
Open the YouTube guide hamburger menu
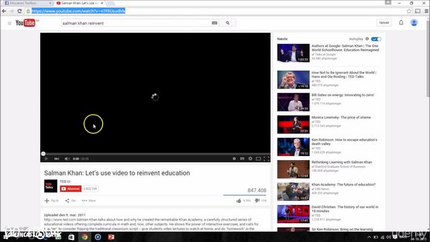[9, 24]
